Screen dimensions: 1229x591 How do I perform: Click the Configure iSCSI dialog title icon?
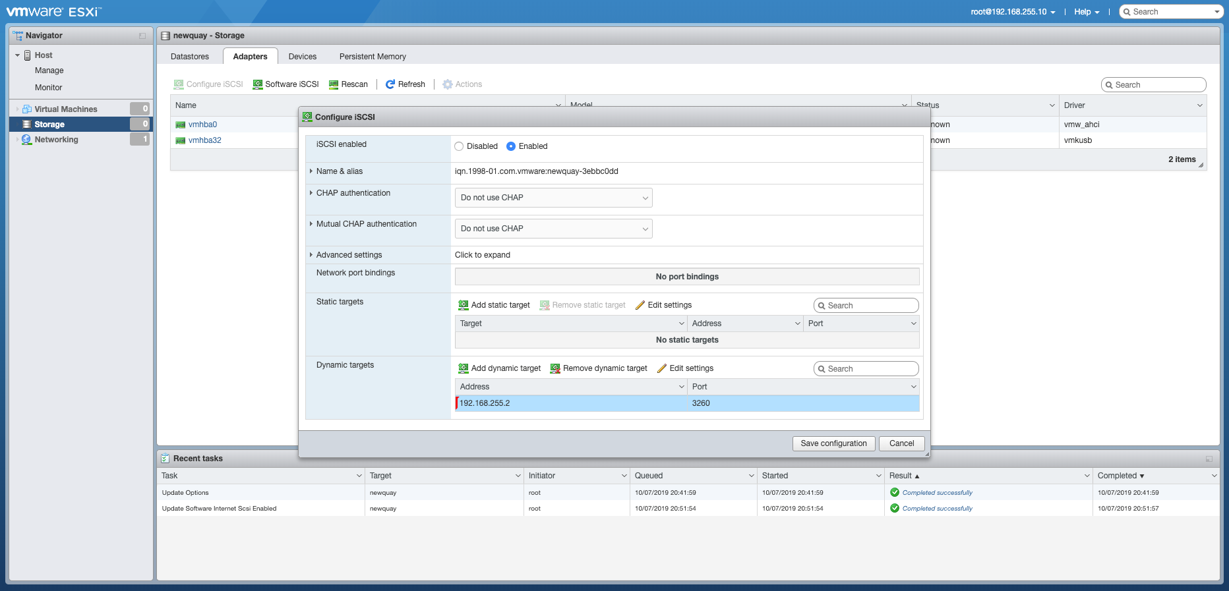point(307,117)
